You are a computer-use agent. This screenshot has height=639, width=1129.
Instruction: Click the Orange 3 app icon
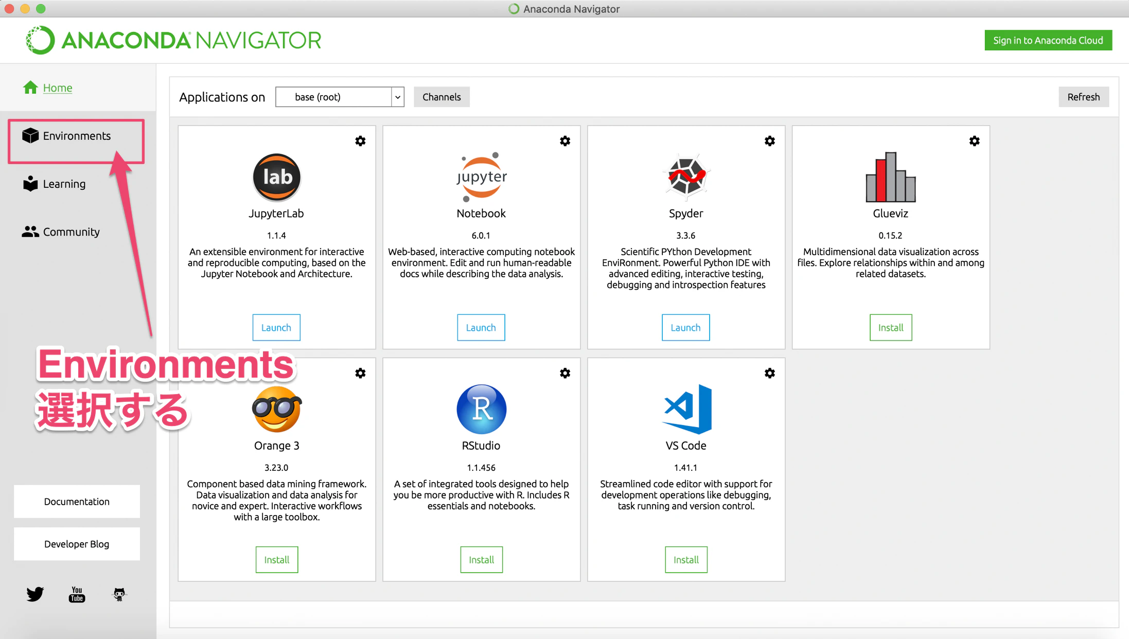click(x=277, y=409)
